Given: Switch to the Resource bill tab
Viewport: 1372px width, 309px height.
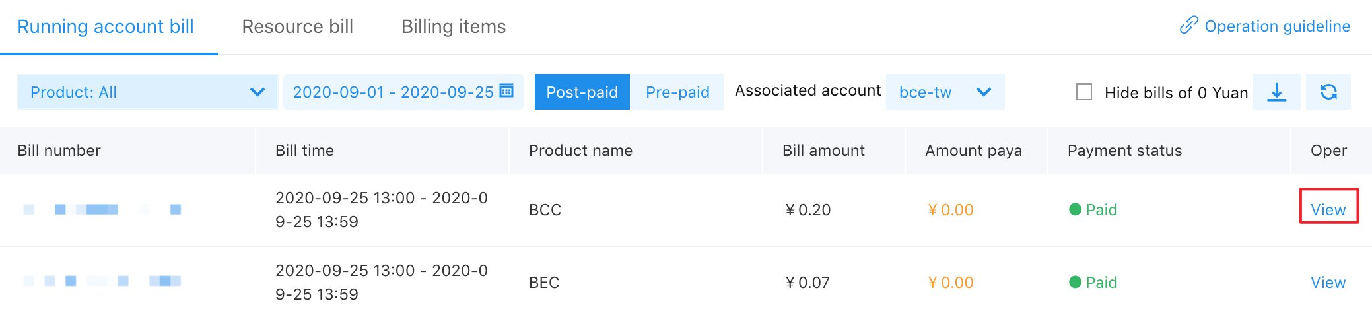Looking at the screenshot, I should [x=297, y=26].
